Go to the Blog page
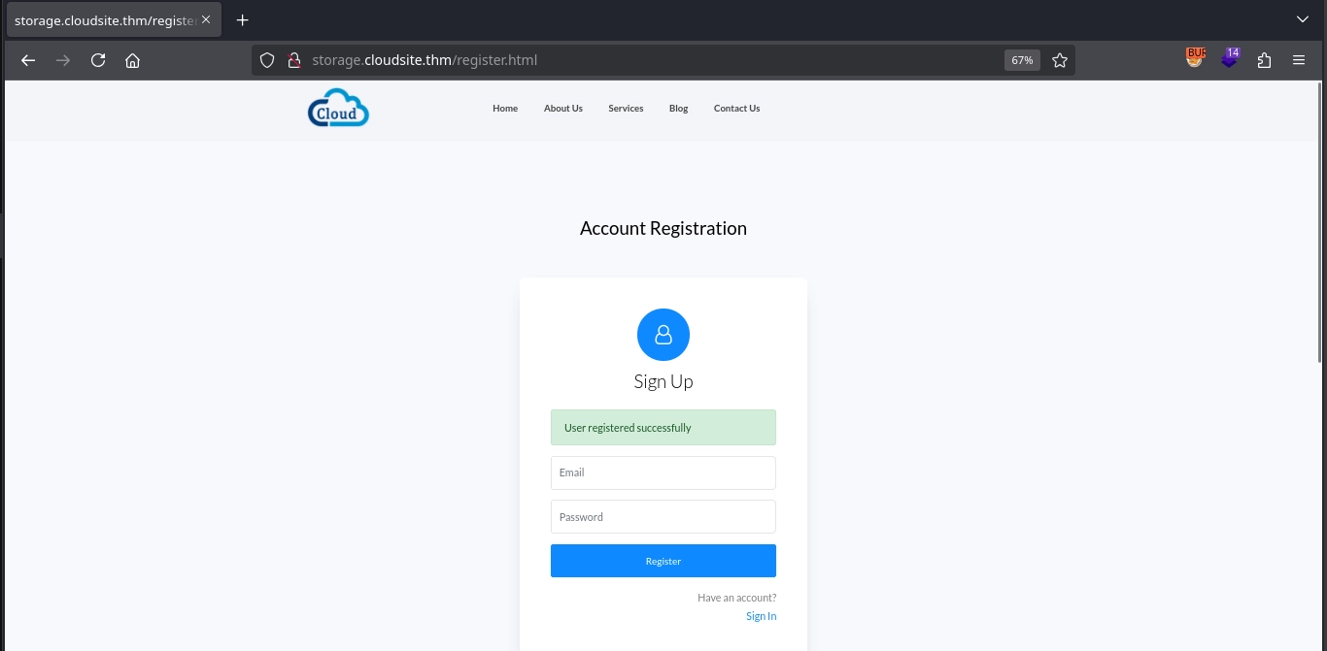 (678, 109)
